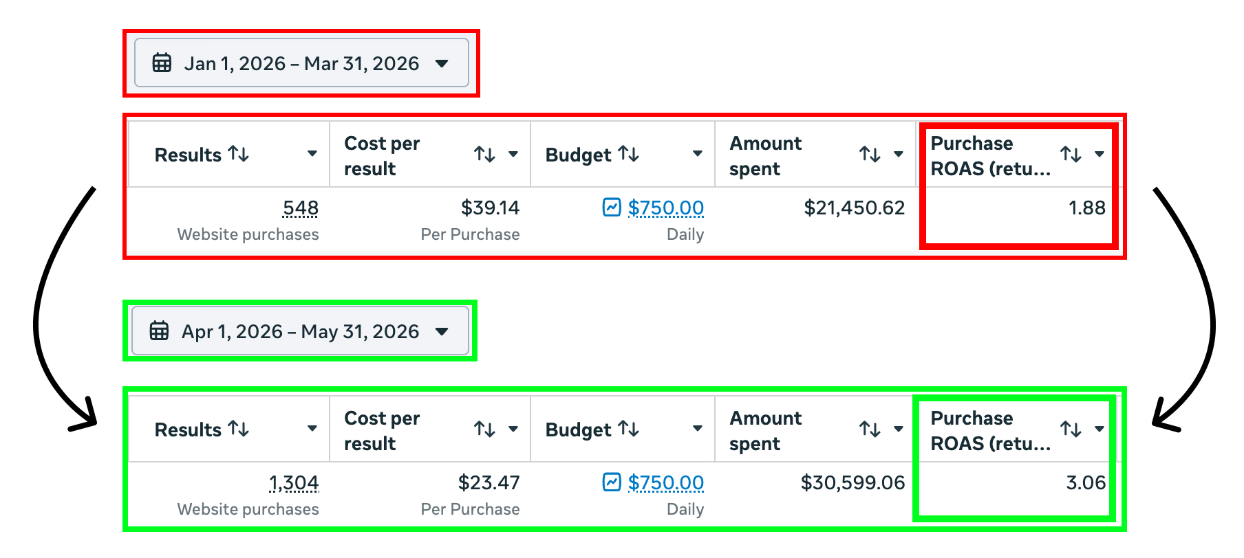Sort top table by Budget arrows
Screen dimensions: 1244x558
coord(629,153)
